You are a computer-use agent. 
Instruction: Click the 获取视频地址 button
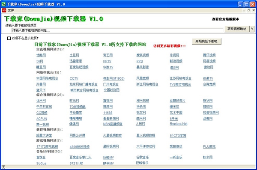[x=237, y=29]
